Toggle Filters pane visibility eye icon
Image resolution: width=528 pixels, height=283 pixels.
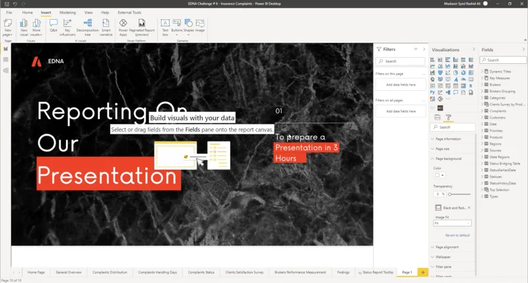point(416,49)
